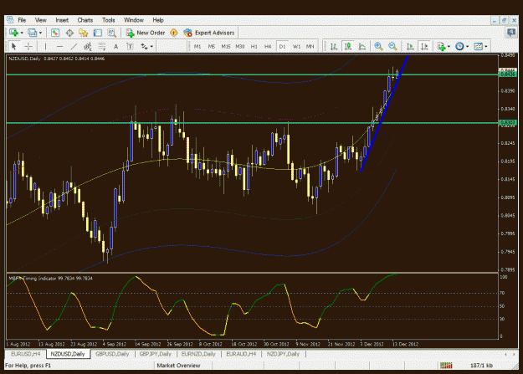Viewport: 523px width, 374px height.
Task: Switch to the EURAUD,H4 chart tab
Action: point(241,354)
